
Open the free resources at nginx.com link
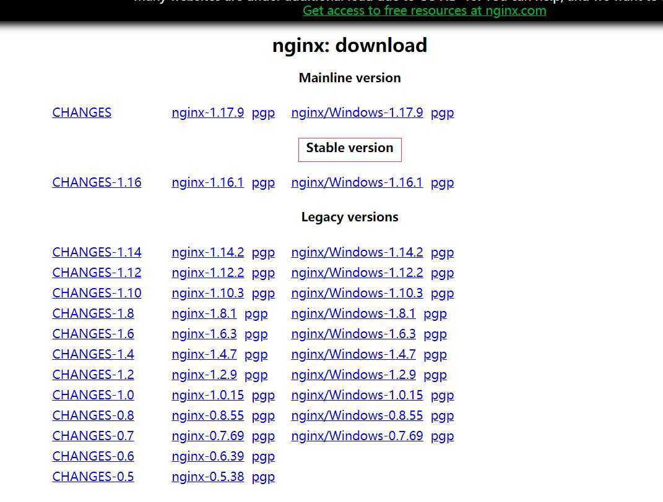[425, 11]
